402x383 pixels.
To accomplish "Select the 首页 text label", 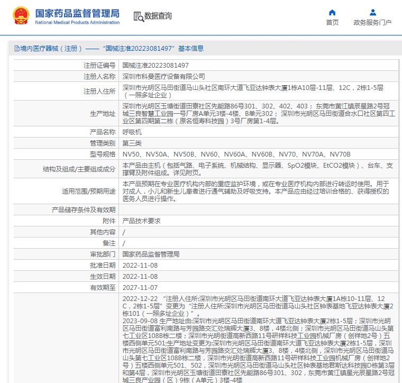I will [x=332, y=23].
